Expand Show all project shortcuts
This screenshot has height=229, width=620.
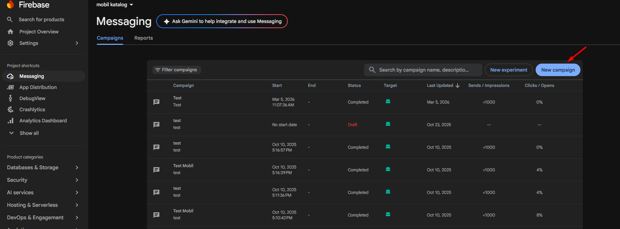(x=29, y=133)
